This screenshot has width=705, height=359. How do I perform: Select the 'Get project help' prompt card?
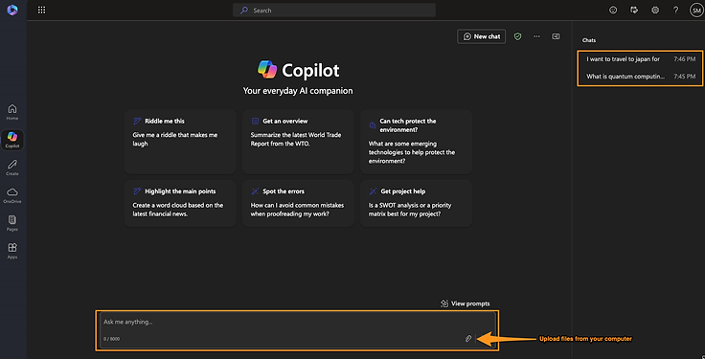pos(416,204)
